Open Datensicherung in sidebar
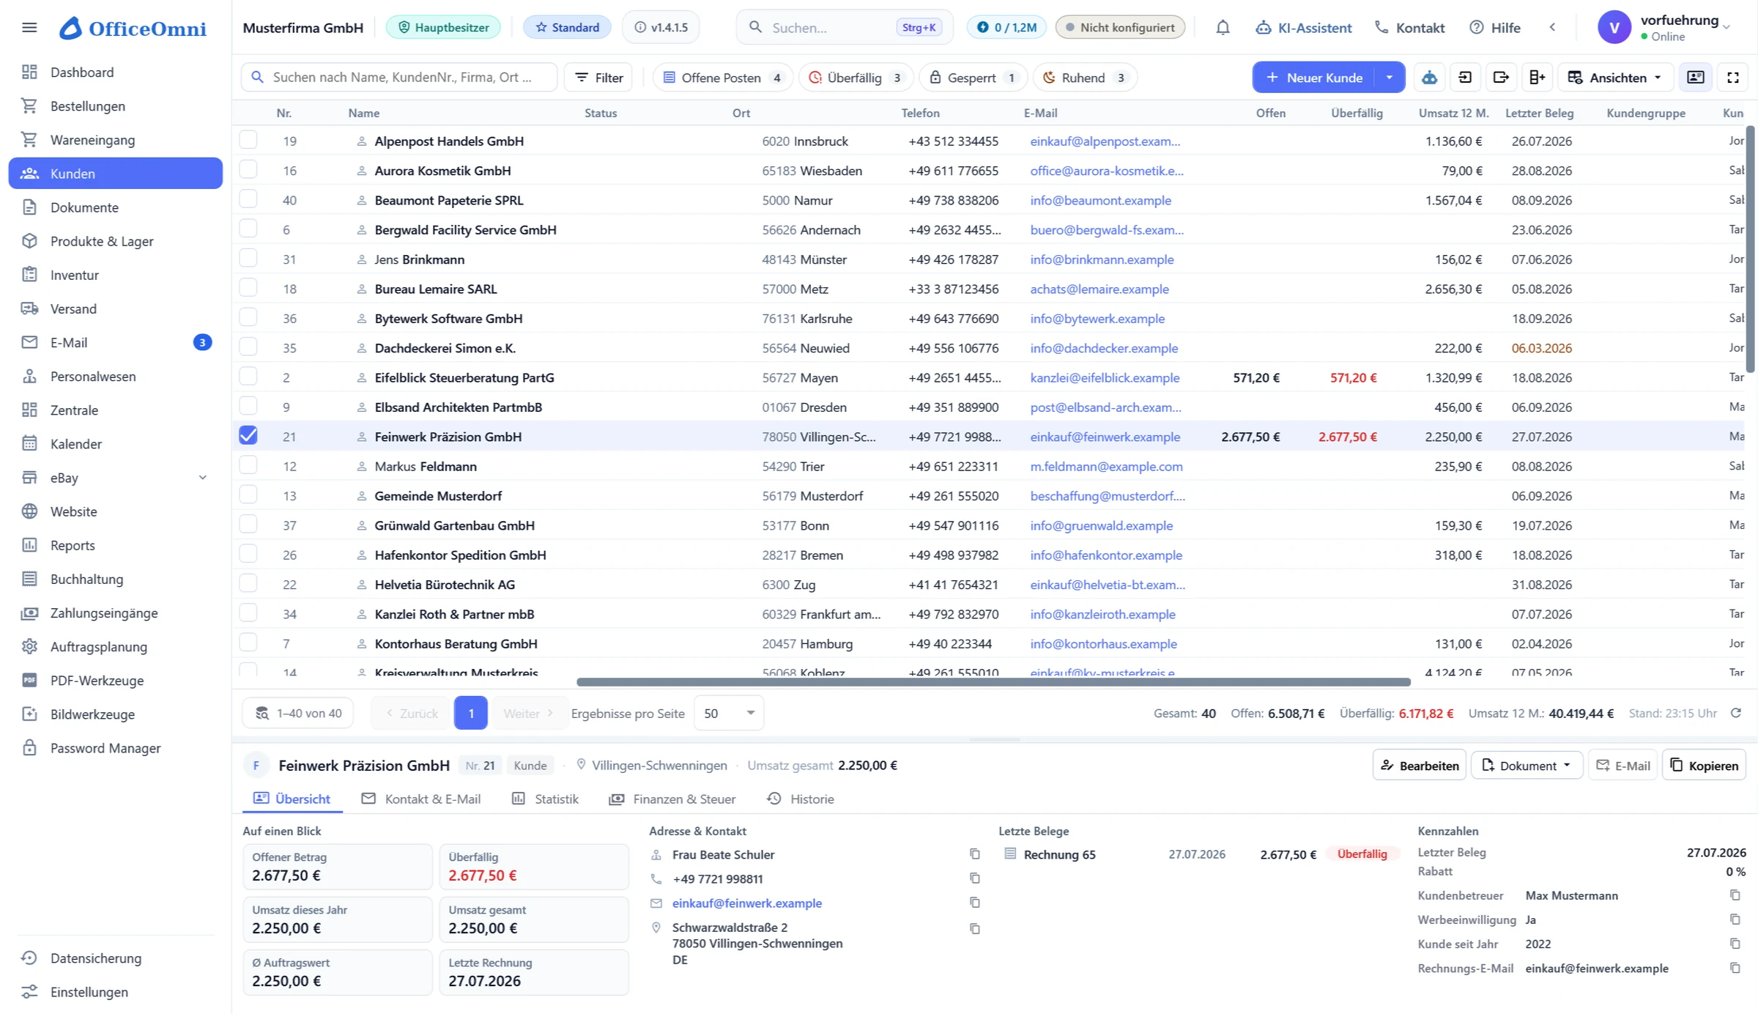1758x1014 pixels. click(116, 958)
